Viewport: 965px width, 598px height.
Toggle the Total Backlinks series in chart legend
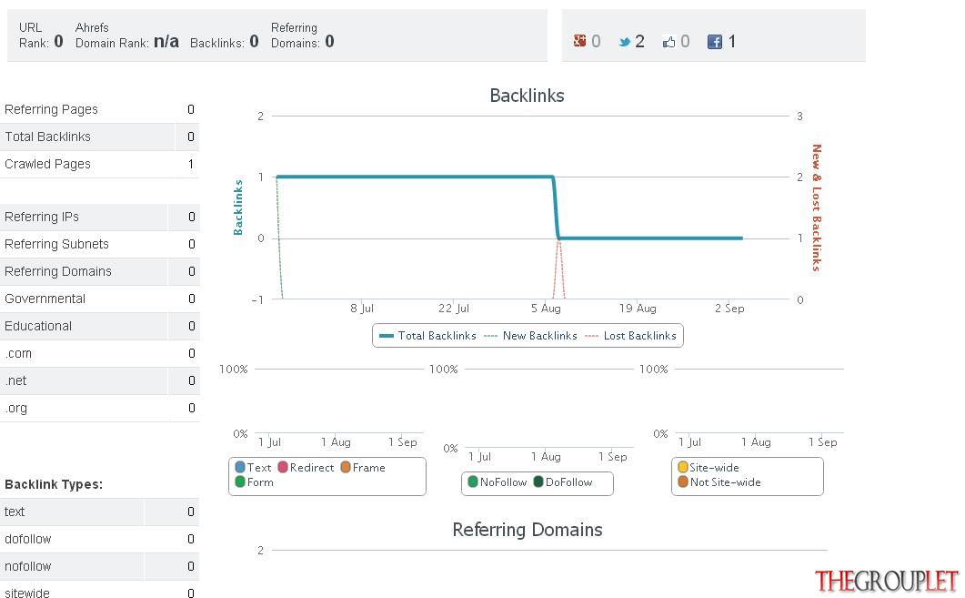point(427,336)
